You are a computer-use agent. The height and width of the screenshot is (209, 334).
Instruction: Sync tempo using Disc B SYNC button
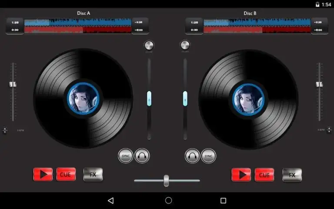pyautogui.click(x=208, y=156)
